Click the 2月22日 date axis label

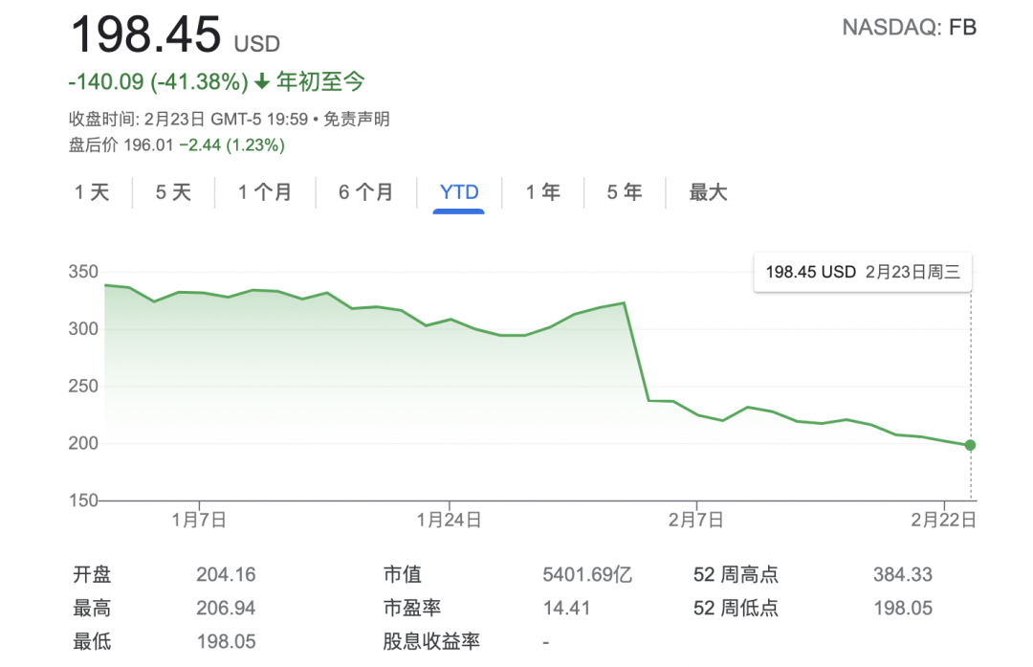(944, 520)
